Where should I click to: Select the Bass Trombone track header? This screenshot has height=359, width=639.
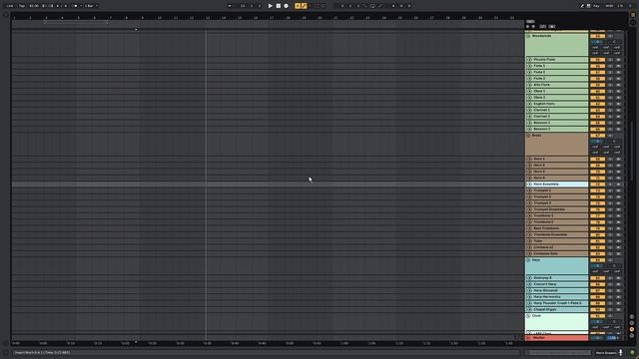click(x=556, y=228)
